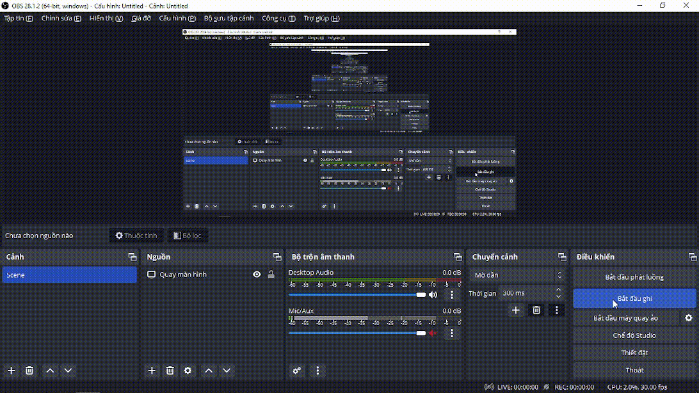Toggle lock on Quay màn hình source
The image size is (699, 393).
(x=271, y=275)
